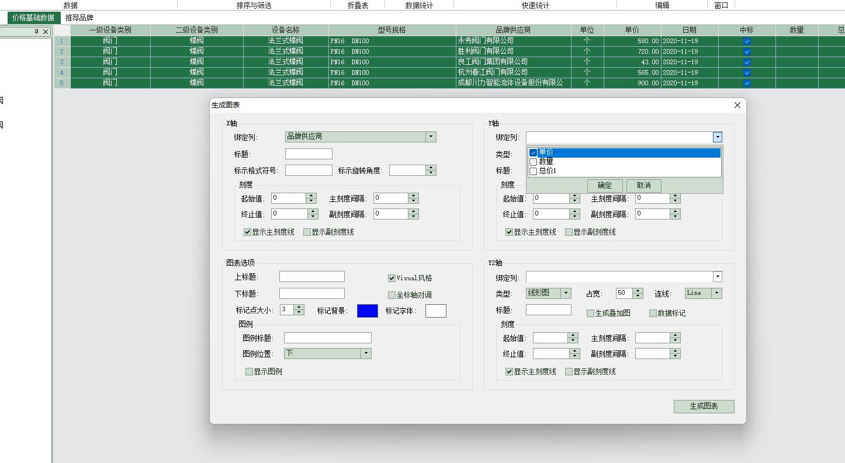Toggle Y-axis 显示副刻度线 checkbox

pos(569,232)
